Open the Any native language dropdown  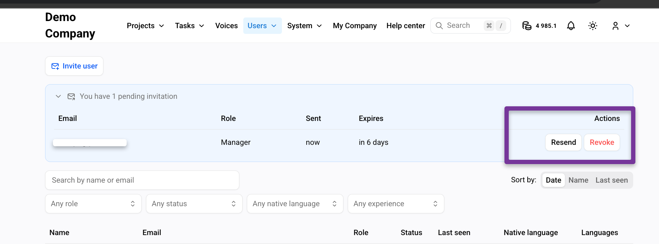pos(295,204)
